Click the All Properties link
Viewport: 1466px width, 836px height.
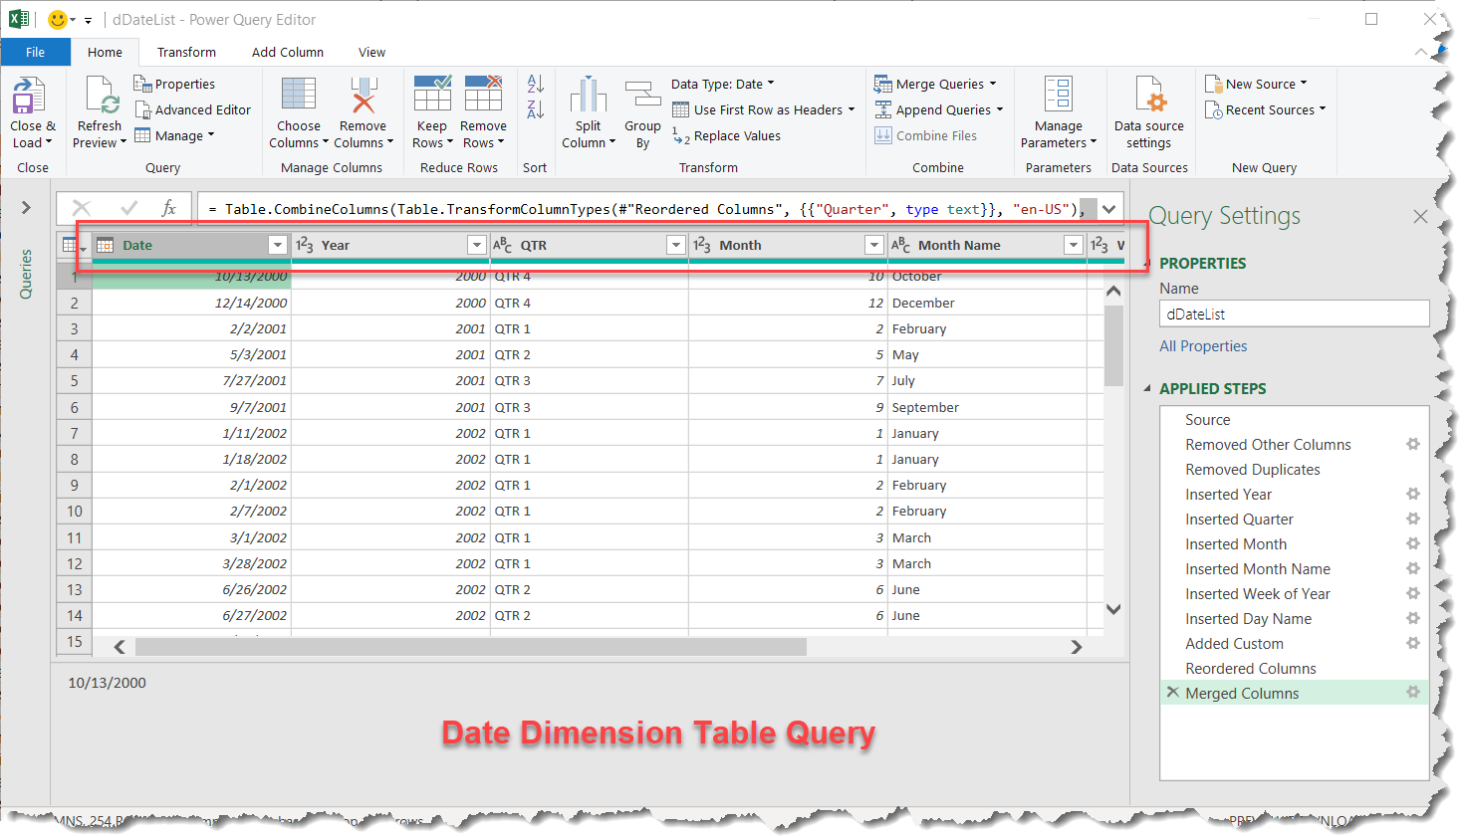(1203, 345)
